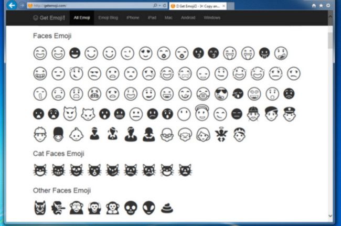
Task: Open the Emoji Blog tab
Action: [x=109, y=17]
